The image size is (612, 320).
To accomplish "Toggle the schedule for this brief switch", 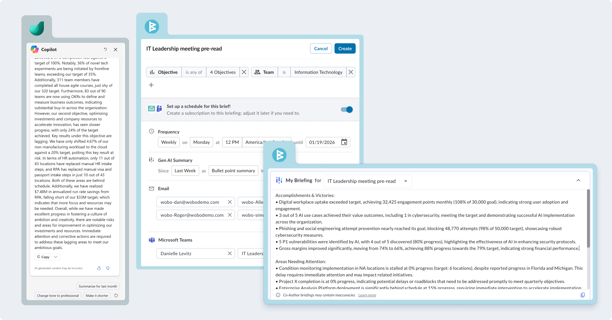I will tap(347, 110).
